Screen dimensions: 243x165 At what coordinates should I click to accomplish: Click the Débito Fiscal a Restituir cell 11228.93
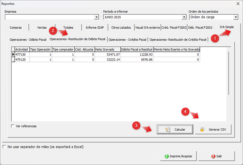tap(137, 54)
